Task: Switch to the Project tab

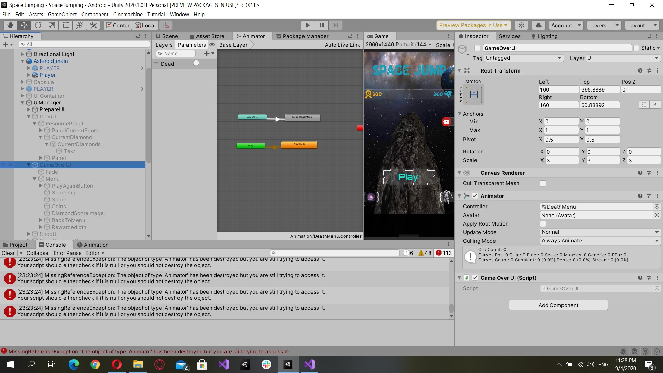Action: point(15,245)
